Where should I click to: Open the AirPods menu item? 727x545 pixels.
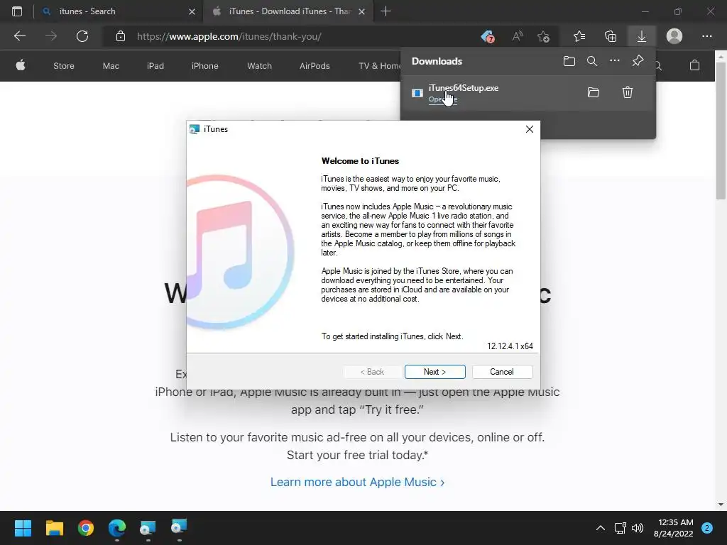pos(315,66)
